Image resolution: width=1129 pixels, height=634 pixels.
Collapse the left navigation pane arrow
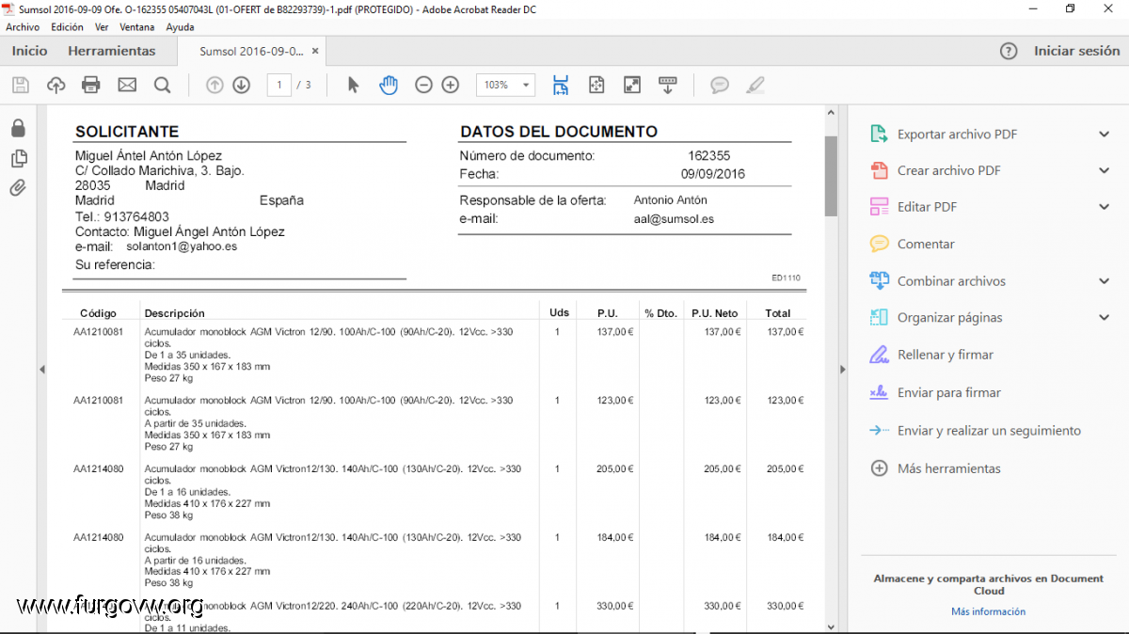41,370
